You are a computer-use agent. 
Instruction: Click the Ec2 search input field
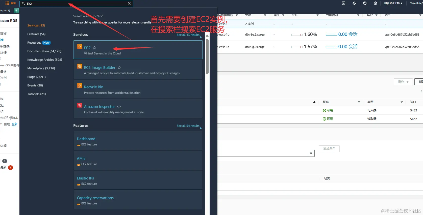click(76, 4)
